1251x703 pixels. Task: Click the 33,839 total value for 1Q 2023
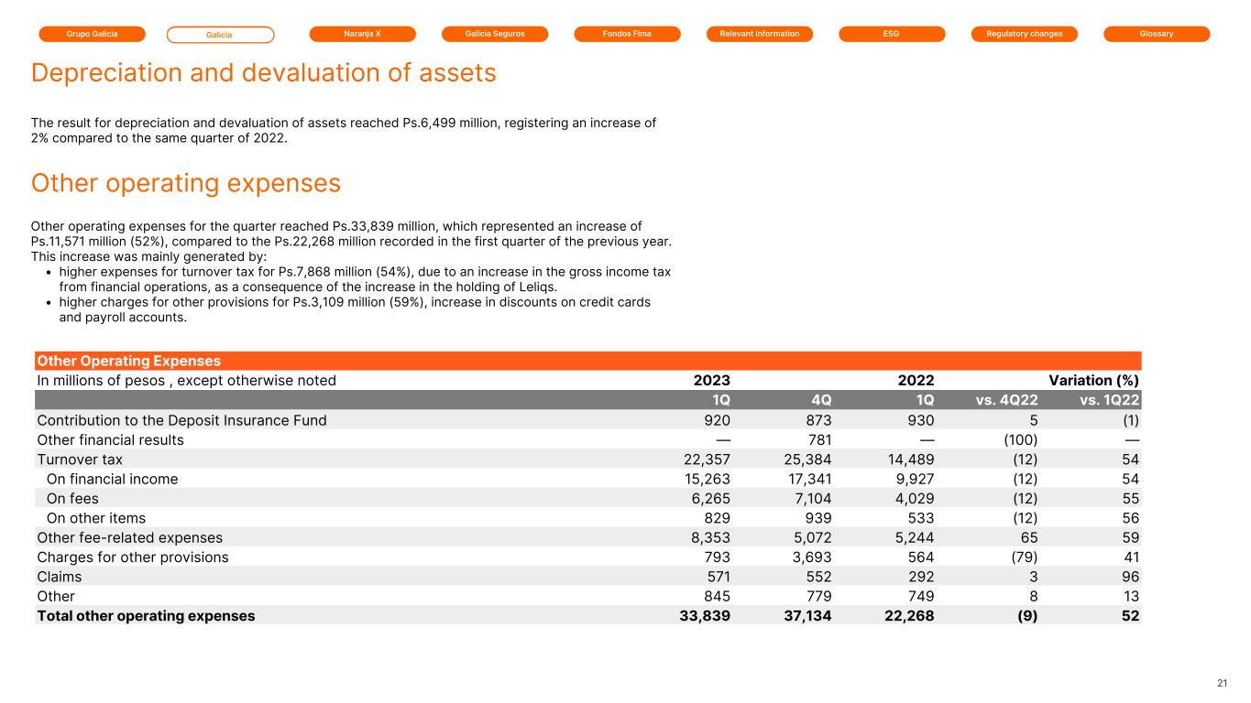tap(703, 616)
